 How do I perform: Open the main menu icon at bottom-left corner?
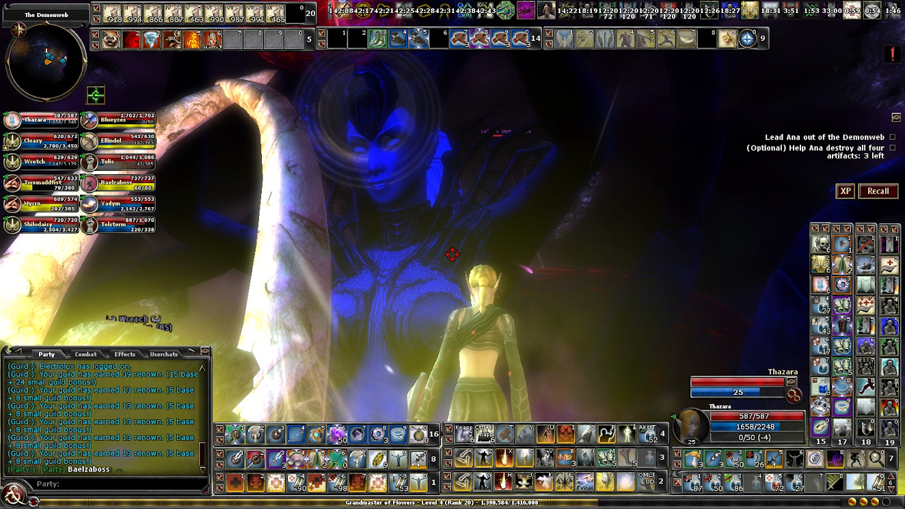point(14,496)
